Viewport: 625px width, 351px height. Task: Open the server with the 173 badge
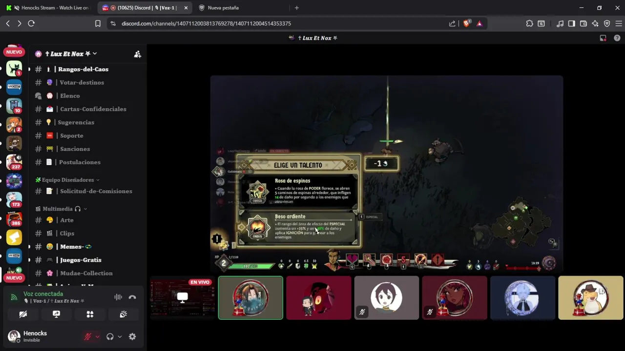coord(14,199)
